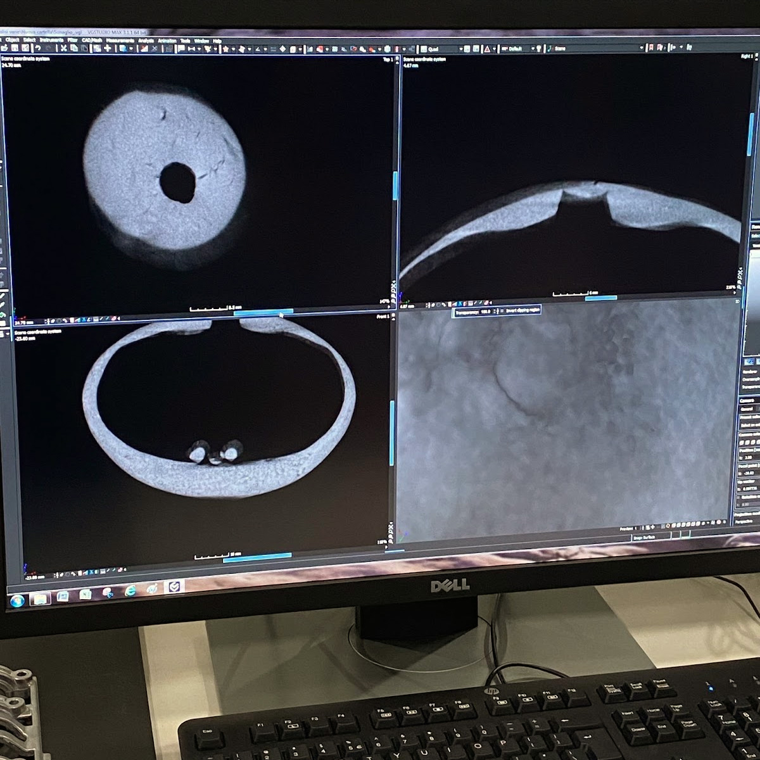The width and height of the screenshot is (760, 760).
Task: Open the Analysis menu
Action: [146, 41]
